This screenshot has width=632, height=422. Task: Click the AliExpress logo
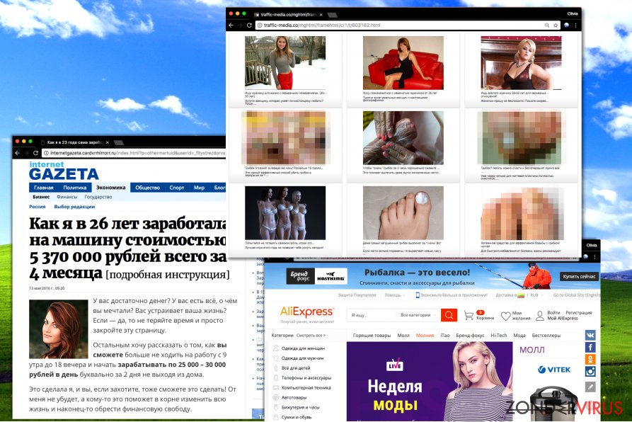click(307, 313)
